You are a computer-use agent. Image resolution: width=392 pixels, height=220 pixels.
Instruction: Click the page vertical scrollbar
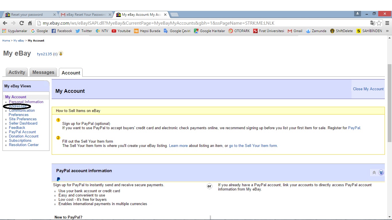click(x=389, y=103)
